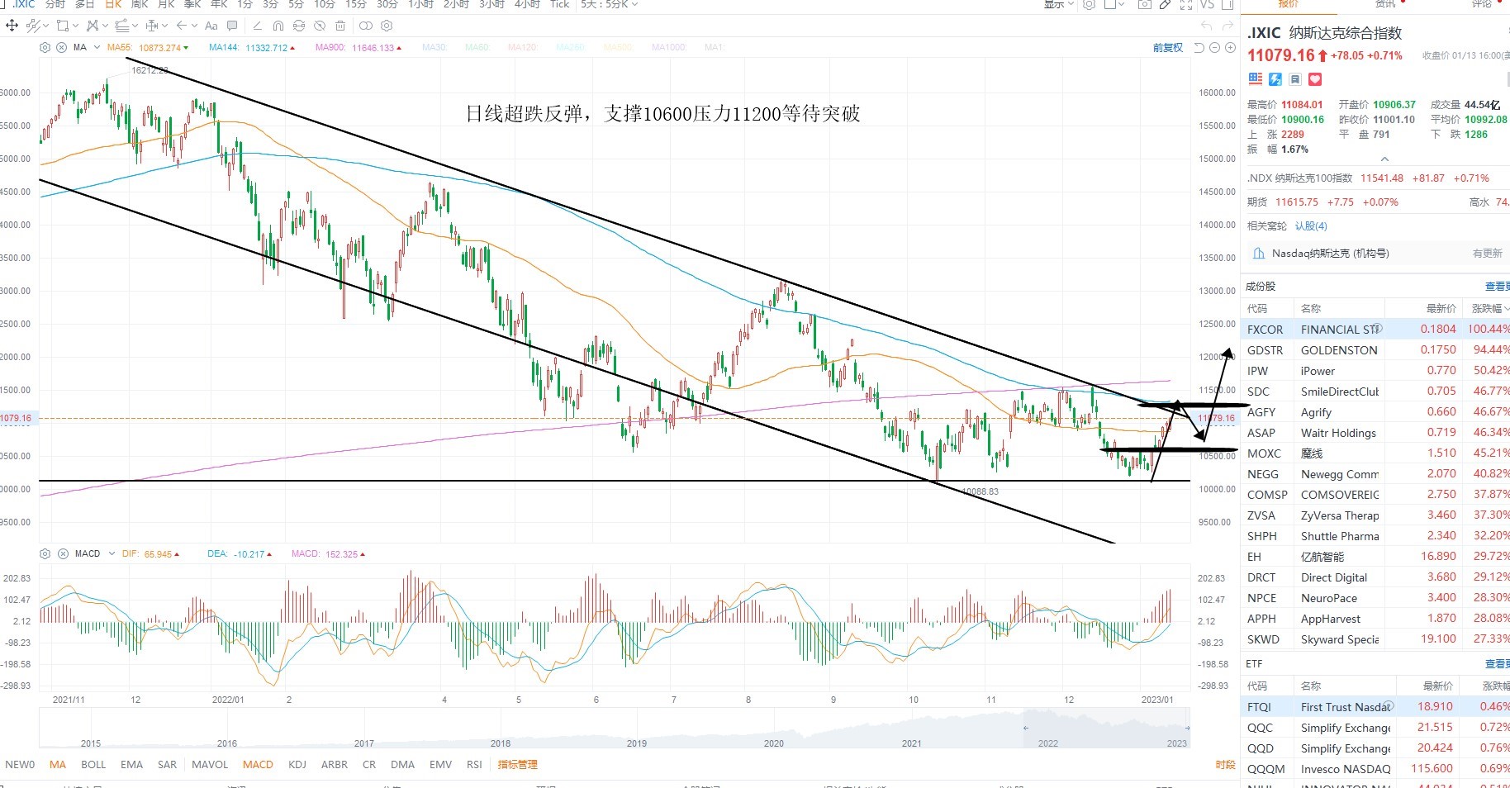The height and width of the screenshot is (788, 1510).
Task: Toggle hide-drawings eye icon in toolbar
Action: tap(319, 26)
